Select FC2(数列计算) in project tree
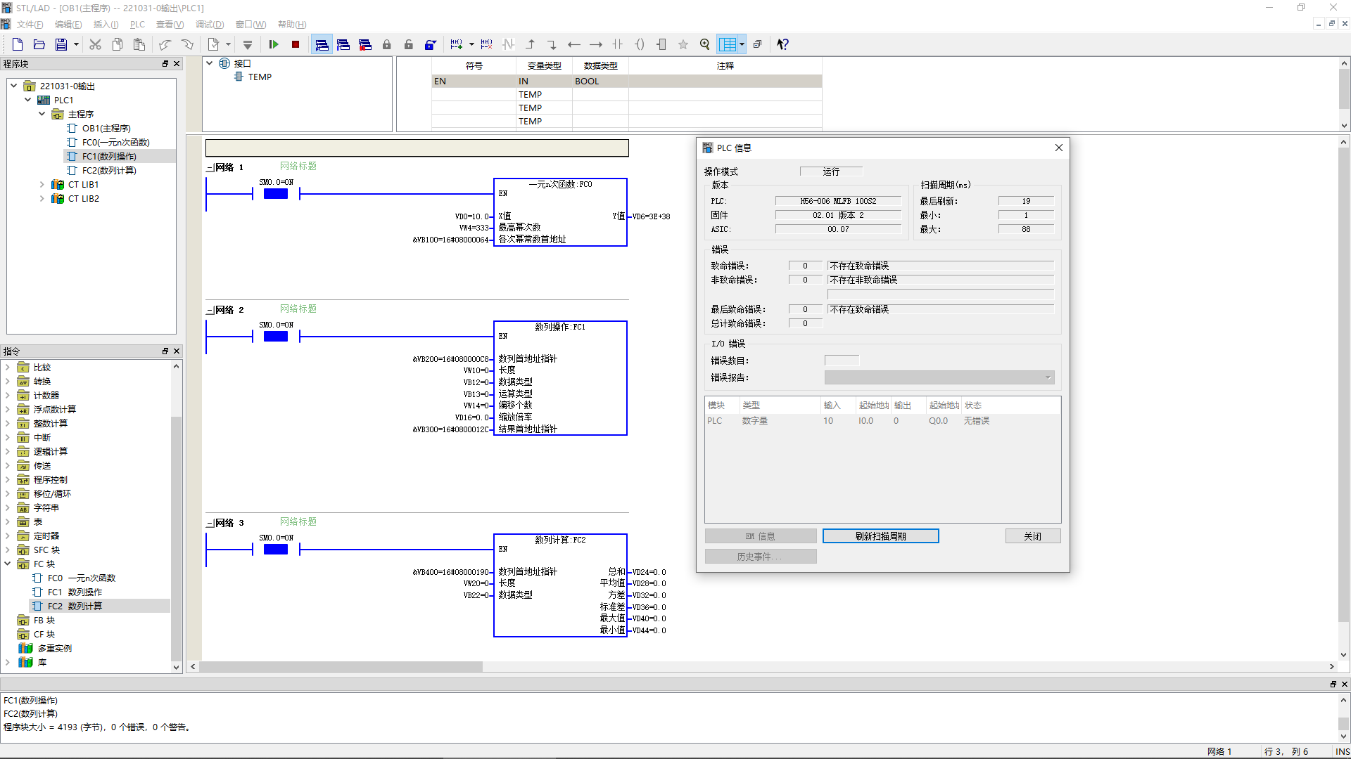The width and height of the screenshot is (1351, 759). pyautogui.click(x=108, y=171)
